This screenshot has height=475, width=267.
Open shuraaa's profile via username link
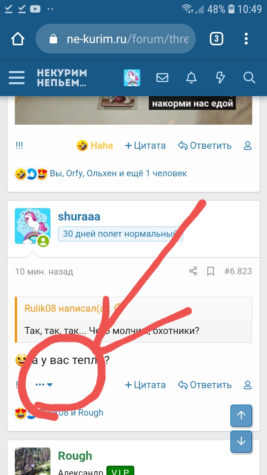[x=79, y=217]
